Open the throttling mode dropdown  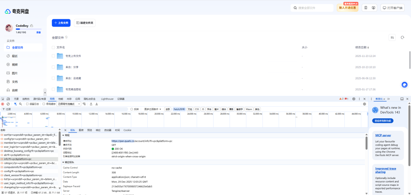pyautogui.click(x=69, y=104)
